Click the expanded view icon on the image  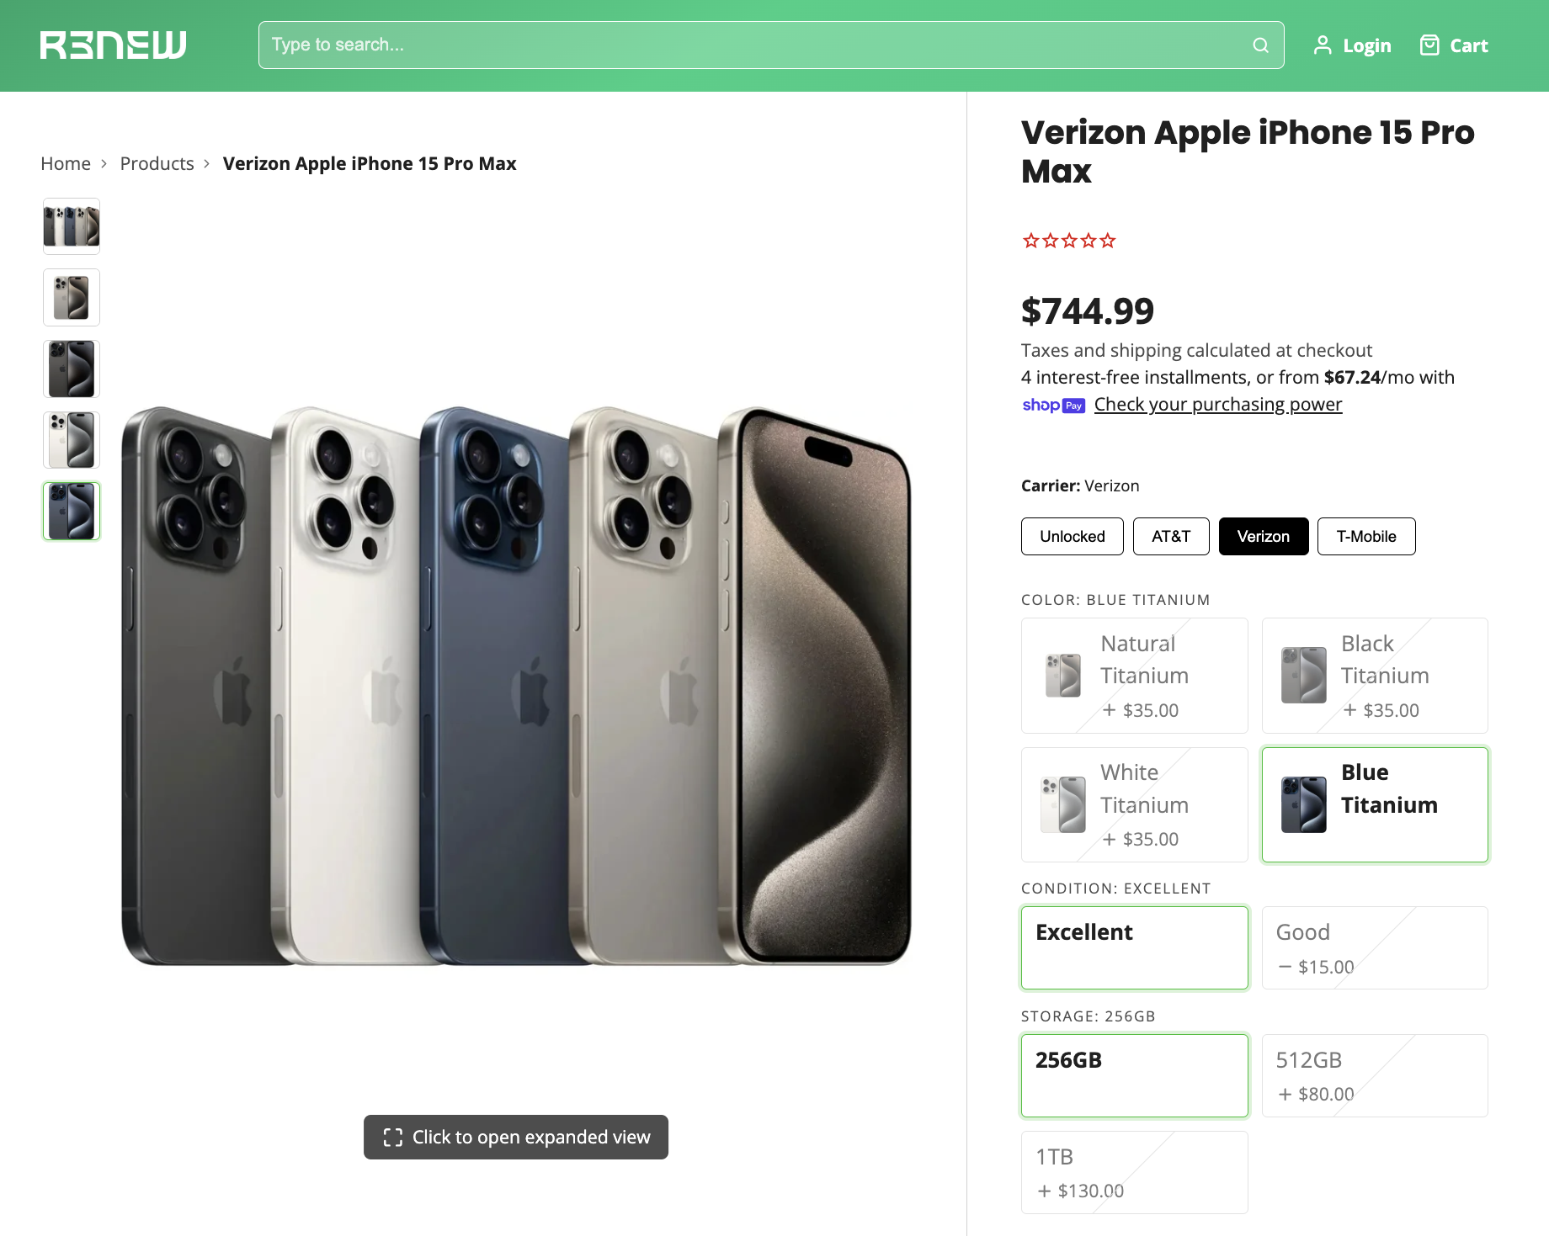pyautogui.click(x=392, y=1137)
